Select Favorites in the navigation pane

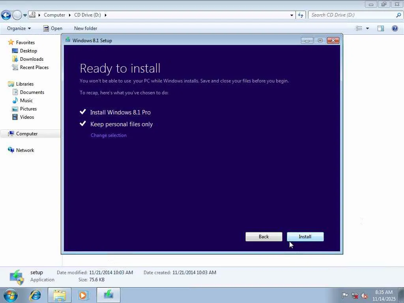pos(25,43)
